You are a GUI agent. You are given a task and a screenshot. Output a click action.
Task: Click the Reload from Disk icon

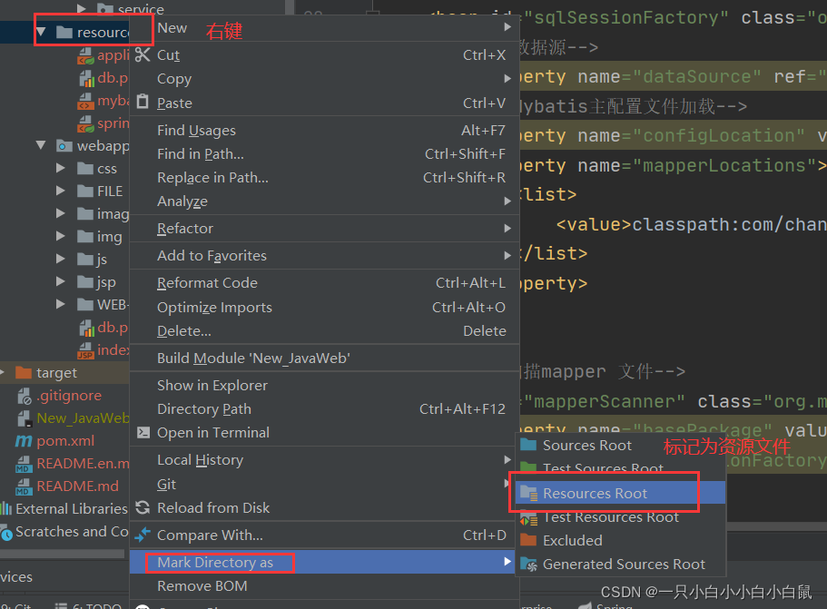tap(143, 507)
